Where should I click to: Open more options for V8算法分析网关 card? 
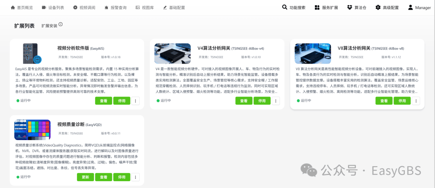point(416,101)
